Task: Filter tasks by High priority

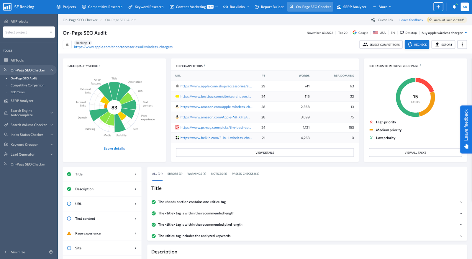Action: [386, 122]
